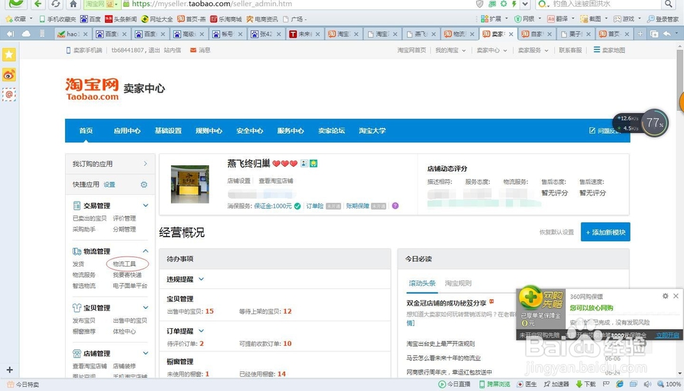684x391 pixels.
Task: Click the 今日直播 status bar icon
Action: tap(455, 384)
